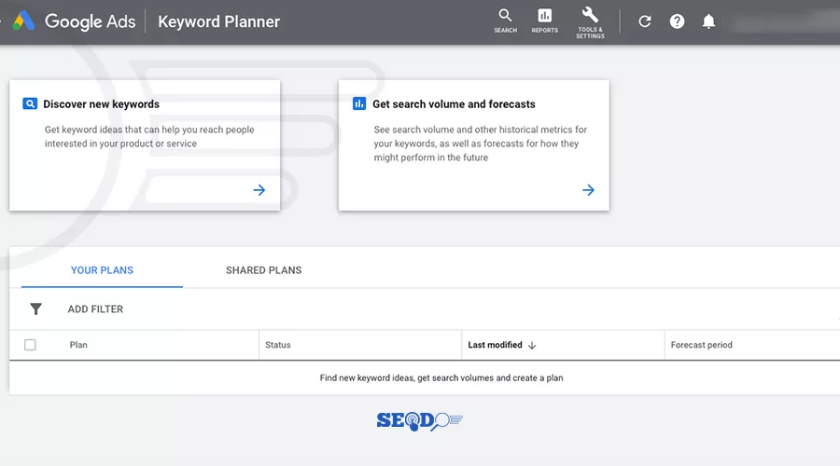840x466 pixels.
Task: Click the filter funnel icon
Action: pyautogui.click(x=35, y=308)
